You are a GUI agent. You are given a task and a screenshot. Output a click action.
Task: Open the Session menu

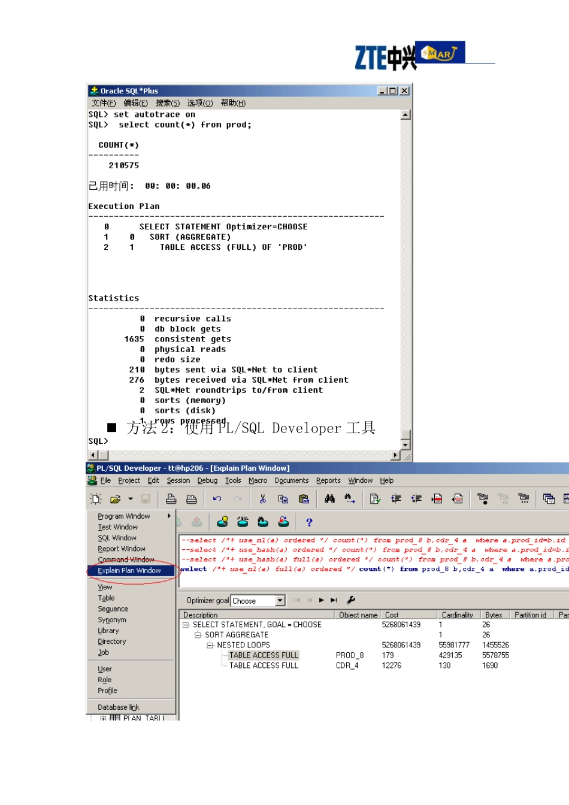click(x=178, y=480)
